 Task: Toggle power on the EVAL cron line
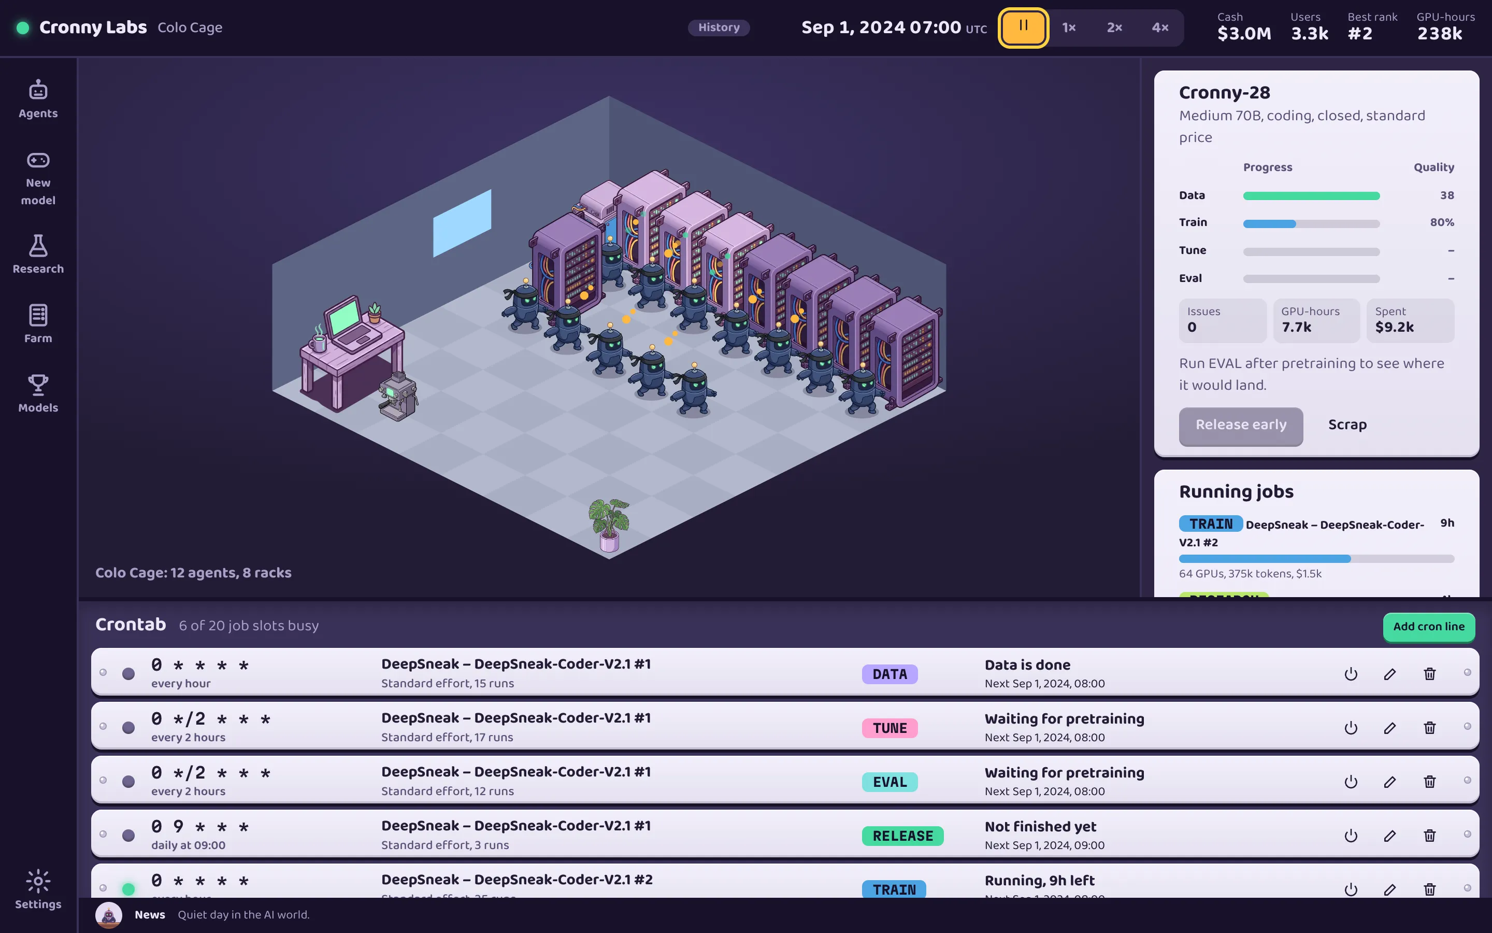pos(1351,782)
